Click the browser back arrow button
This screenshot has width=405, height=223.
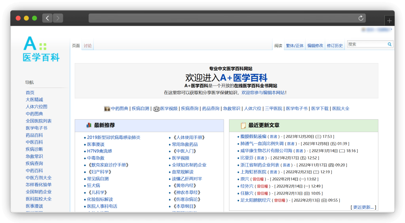coord(47,18)
